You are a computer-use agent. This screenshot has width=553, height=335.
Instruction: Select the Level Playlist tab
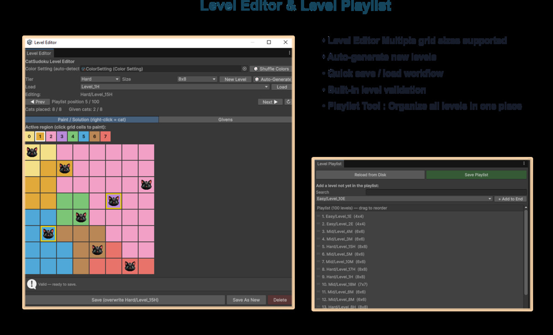pos(329,164)
